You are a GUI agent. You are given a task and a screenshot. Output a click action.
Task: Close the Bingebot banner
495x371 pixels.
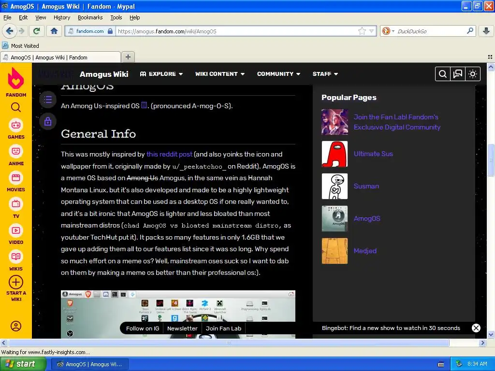476,328
